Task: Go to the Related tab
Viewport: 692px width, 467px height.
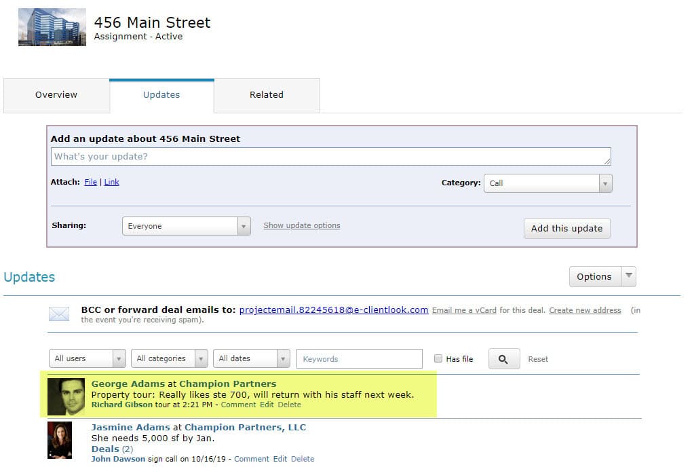Action: [267, 95]
